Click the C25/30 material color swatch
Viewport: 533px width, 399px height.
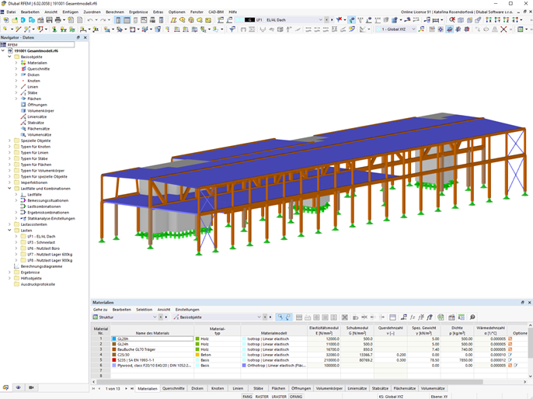point(114,355)
